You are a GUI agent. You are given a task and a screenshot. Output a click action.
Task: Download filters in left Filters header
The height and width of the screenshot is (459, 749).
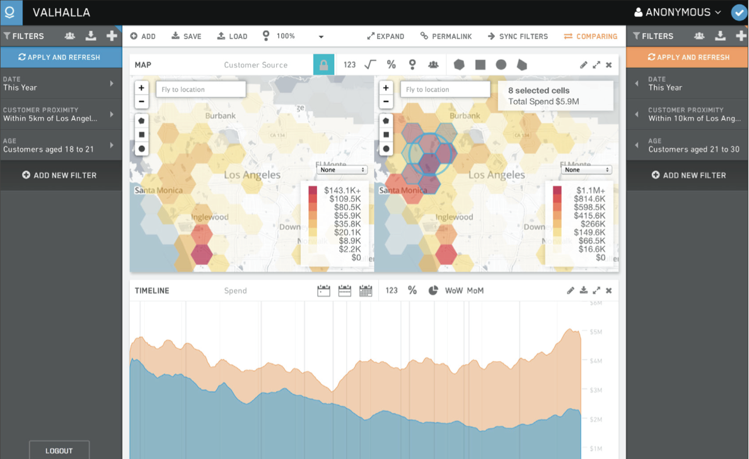[91, 36]
